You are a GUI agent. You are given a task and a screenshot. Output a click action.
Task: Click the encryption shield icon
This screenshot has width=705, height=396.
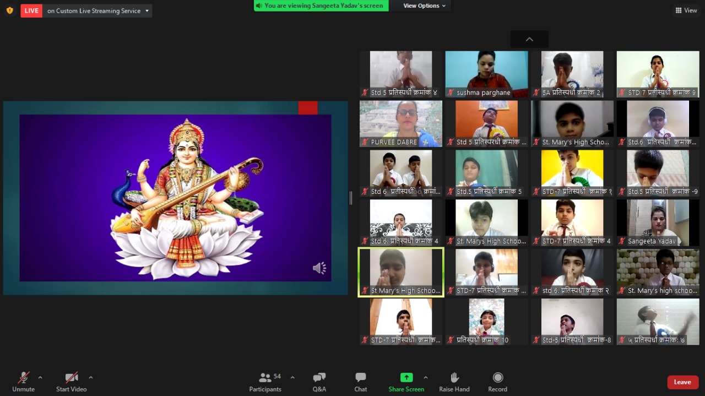pyautogui.click(x=9, y=10)
